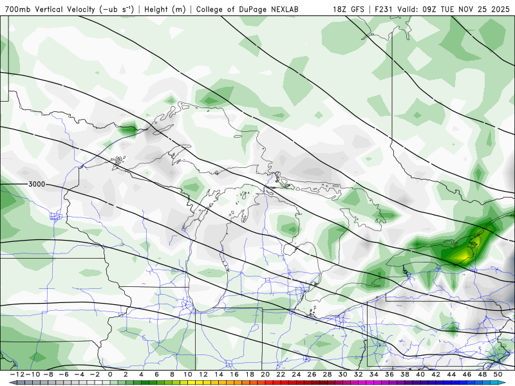Click the 3000 height contour label
This screenshot has width=515, height=386.
tap(37, 184)
